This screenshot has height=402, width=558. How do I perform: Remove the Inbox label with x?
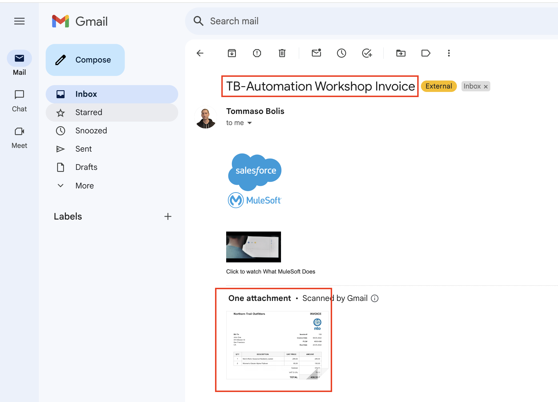[486, 87]
